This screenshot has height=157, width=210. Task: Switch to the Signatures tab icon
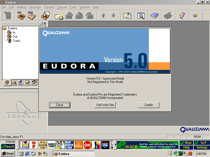(x=21, y=82)
